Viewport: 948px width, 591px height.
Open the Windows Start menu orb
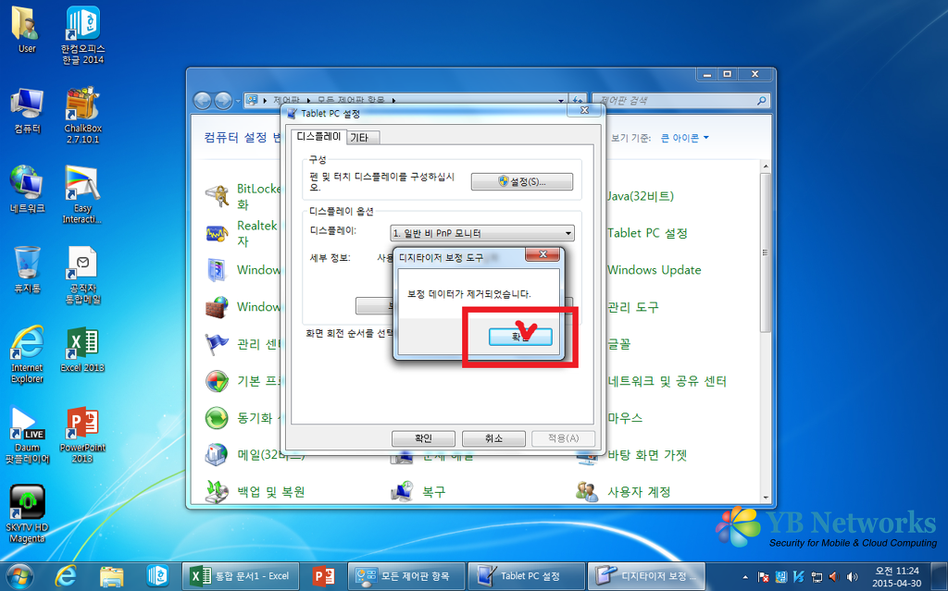pos(19,576)
